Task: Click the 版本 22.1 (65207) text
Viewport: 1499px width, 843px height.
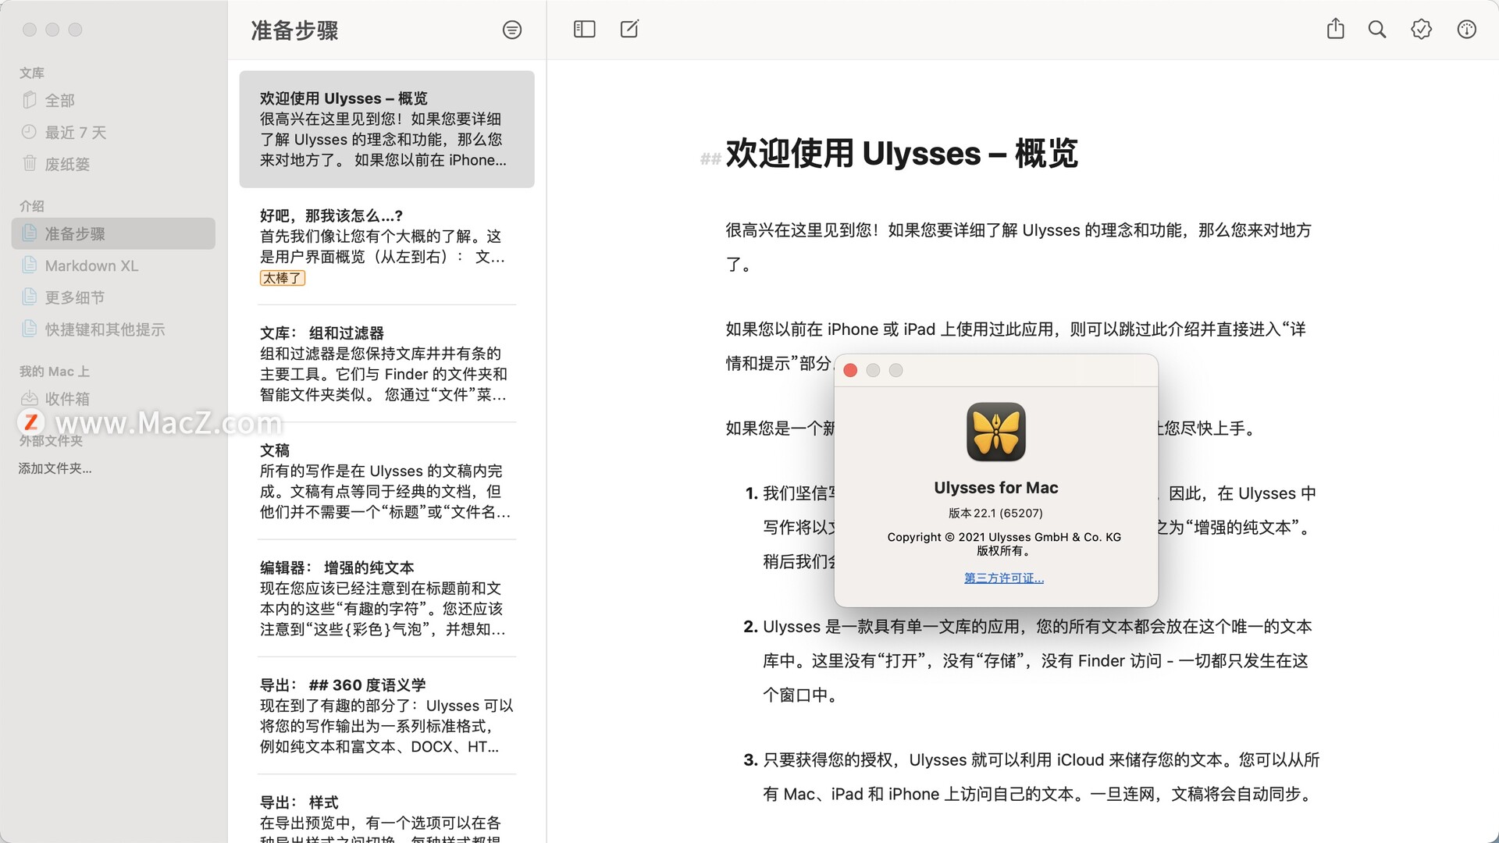Action: coord(996,513)
